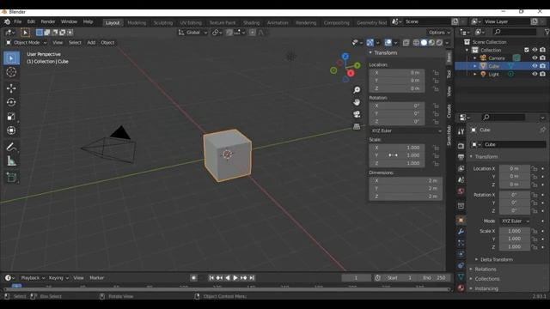Toggle X-ray display in viewport
Viewport: 550px width, 309px height.
click(x=406, y=42)
